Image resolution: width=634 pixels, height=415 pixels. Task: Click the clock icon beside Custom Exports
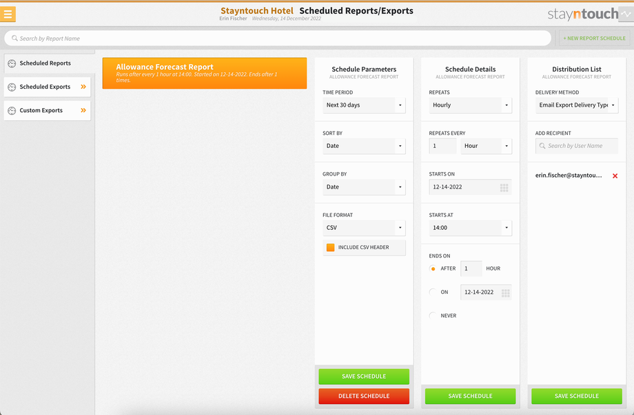pyautogui.click(x=12, y=110)
